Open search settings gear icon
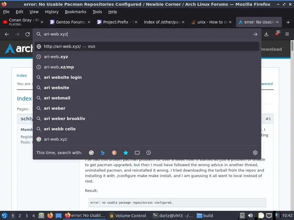294x220 pixels. coord(255,153)
